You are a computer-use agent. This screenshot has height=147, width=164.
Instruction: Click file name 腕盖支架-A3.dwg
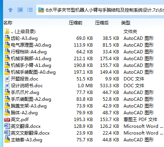point(29,106)
